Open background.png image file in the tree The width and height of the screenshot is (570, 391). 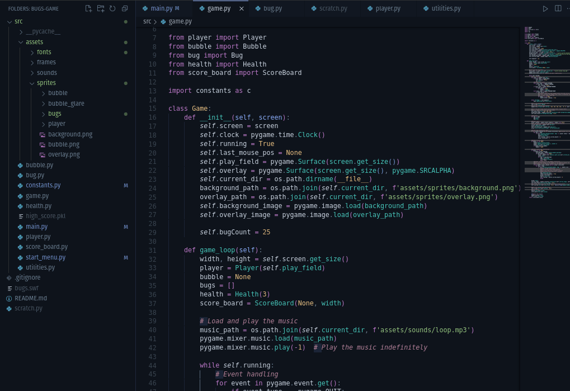coord(70,134)
